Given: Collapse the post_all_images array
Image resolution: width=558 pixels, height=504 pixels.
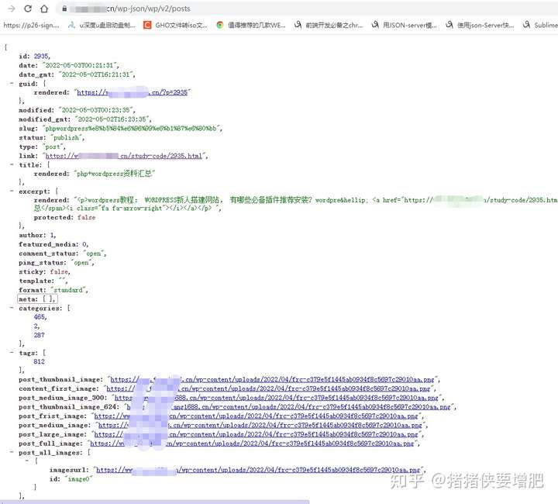Looking at the screenshot, I should (x=12, y=452).
